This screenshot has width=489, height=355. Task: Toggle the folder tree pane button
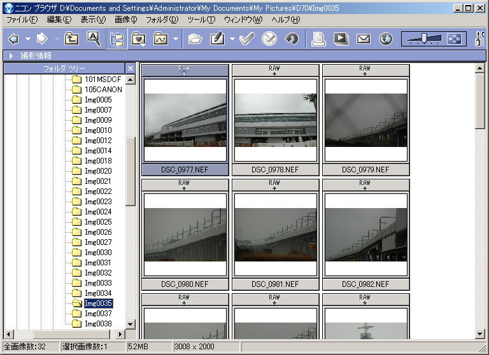tap(117, 39)
